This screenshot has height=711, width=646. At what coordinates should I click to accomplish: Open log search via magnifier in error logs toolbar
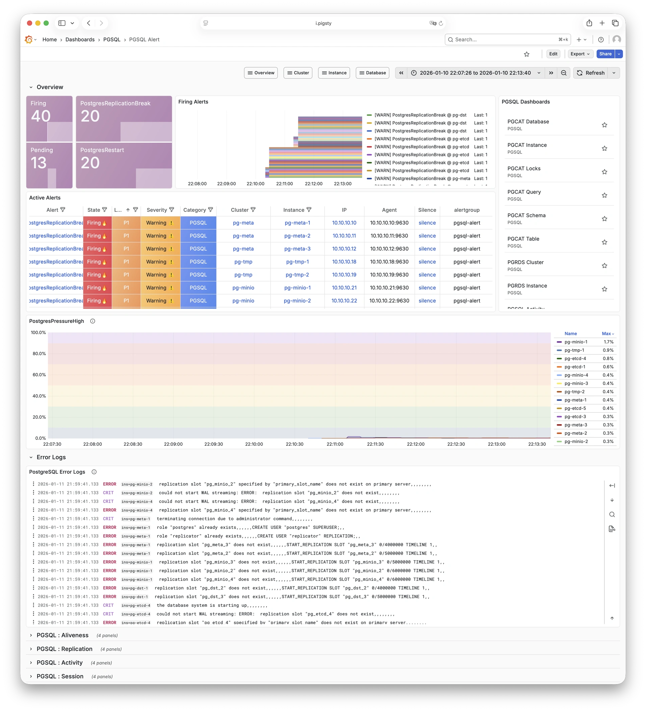click(612, 514)
